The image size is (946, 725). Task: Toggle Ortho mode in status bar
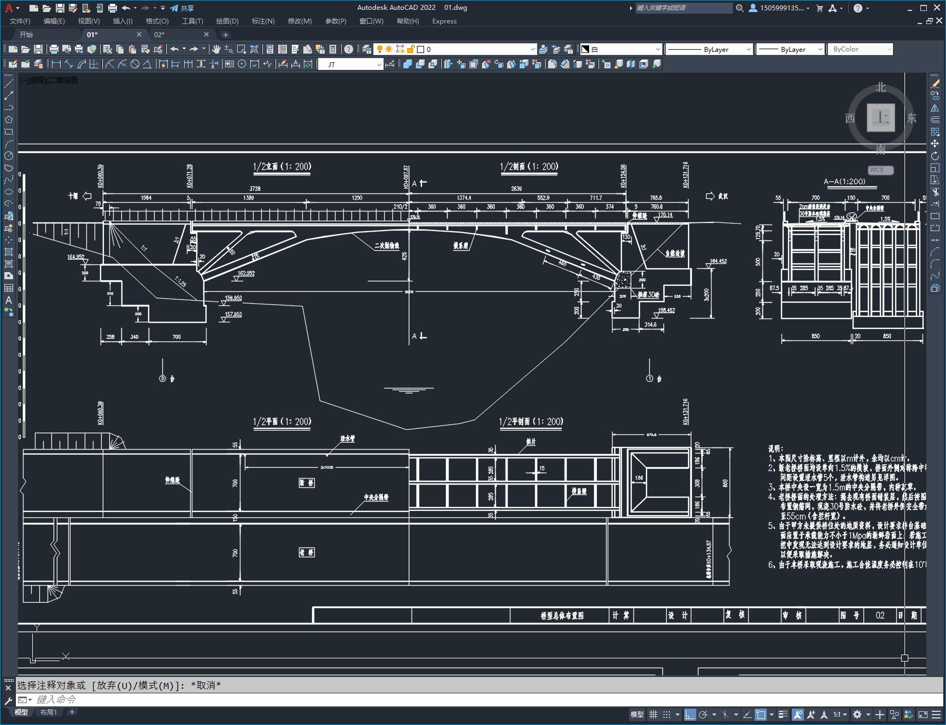point(690,714)
